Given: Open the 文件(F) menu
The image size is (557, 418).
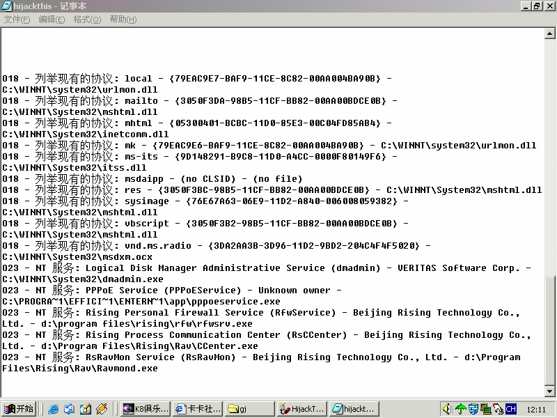Looking at the screenshot, I should [17, 20].
